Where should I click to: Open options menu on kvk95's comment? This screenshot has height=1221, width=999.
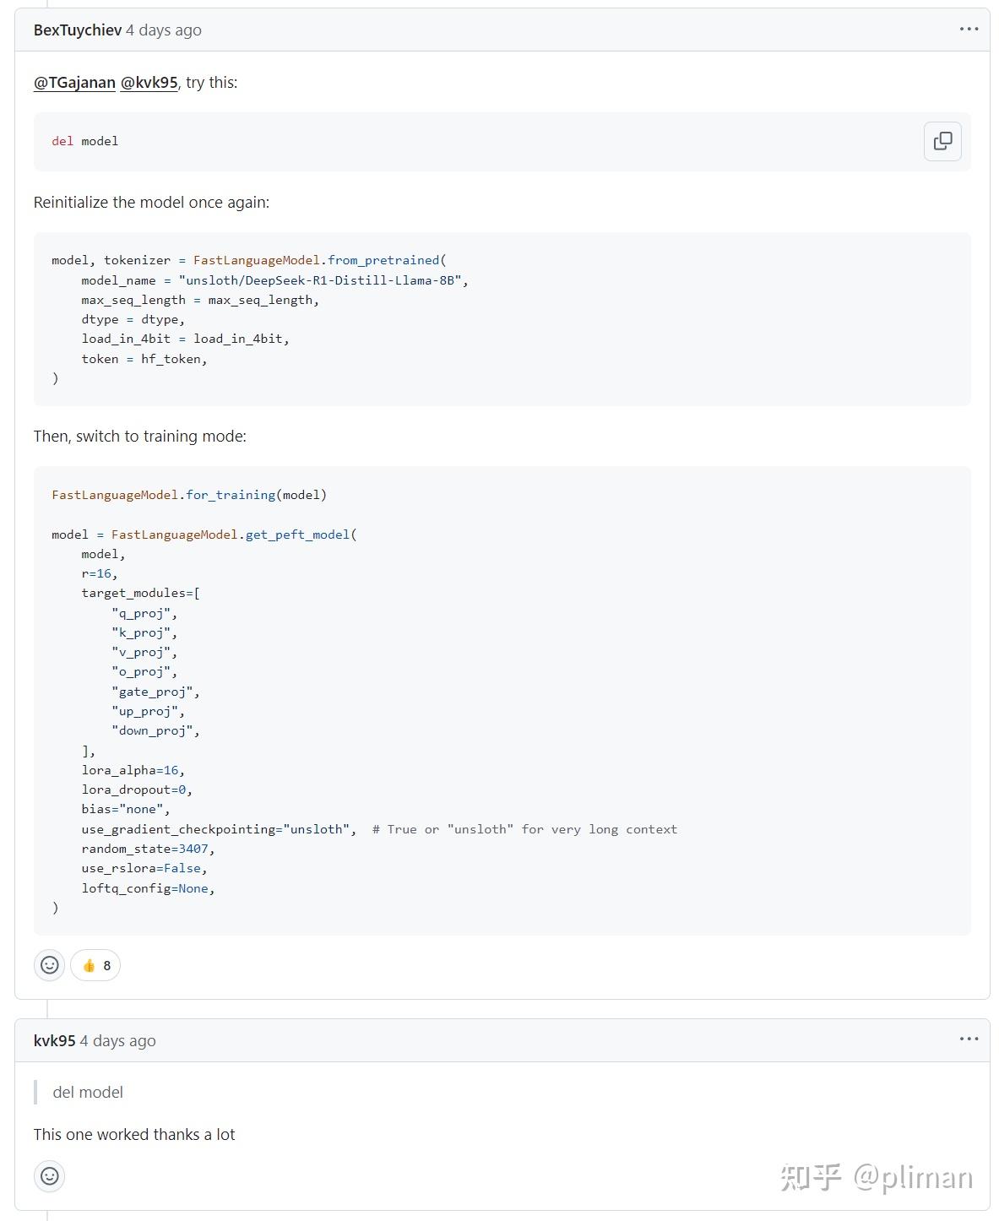[969, 1039]
